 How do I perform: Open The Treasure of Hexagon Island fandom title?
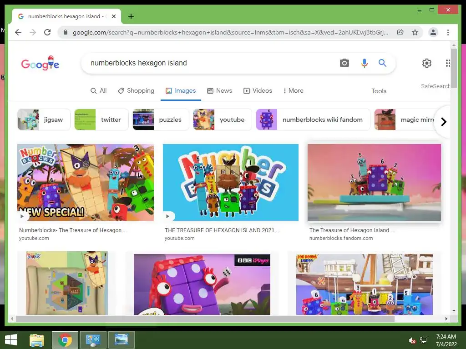point(352,230)
